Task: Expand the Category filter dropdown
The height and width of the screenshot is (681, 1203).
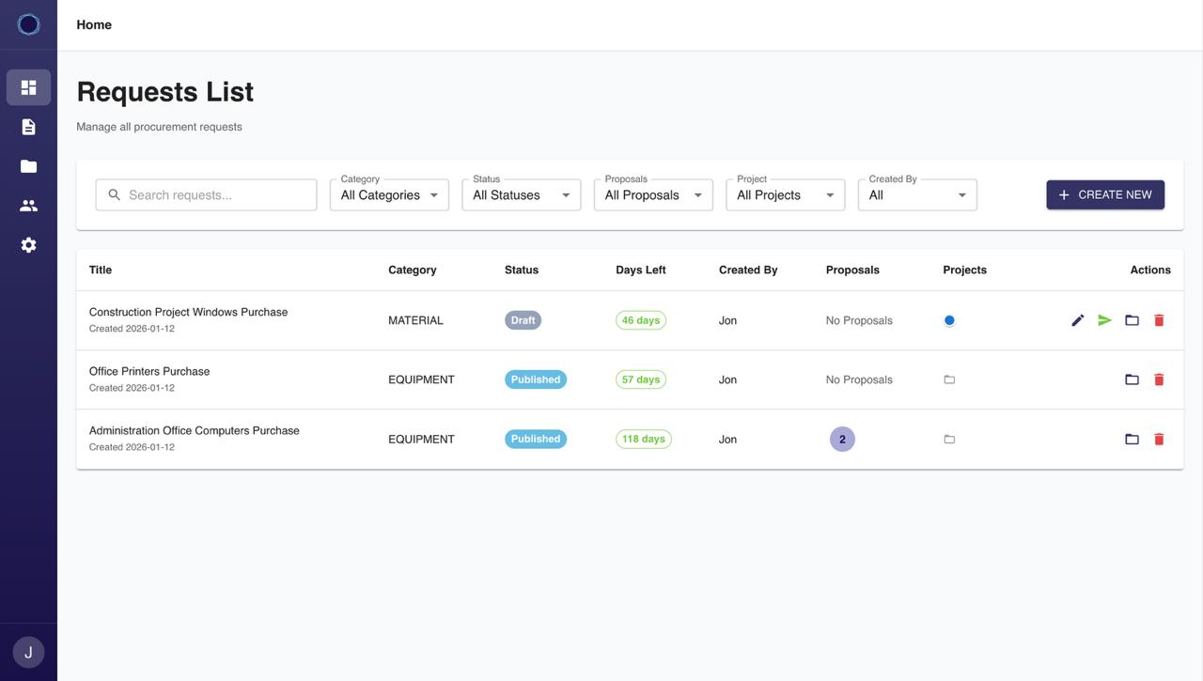Action: coord(389,194)
